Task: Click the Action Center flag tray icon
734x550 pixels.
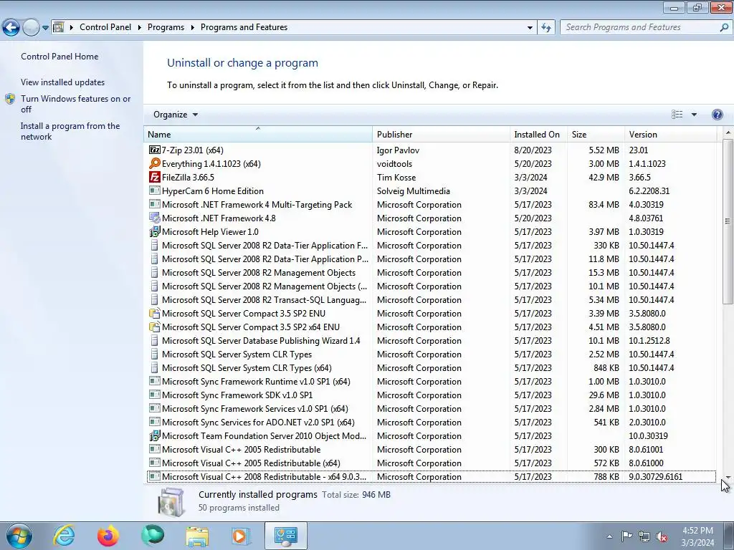Action: [x=626, y=536]
